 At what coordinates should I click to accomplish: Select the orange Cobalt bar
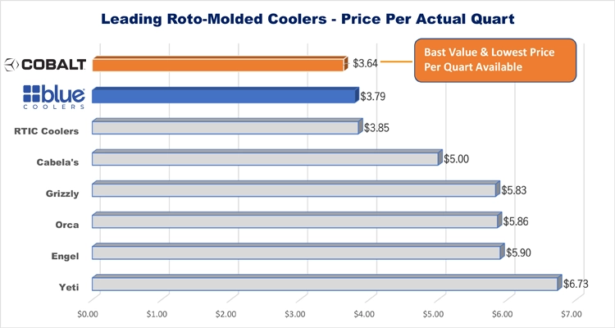click(218, 64)
